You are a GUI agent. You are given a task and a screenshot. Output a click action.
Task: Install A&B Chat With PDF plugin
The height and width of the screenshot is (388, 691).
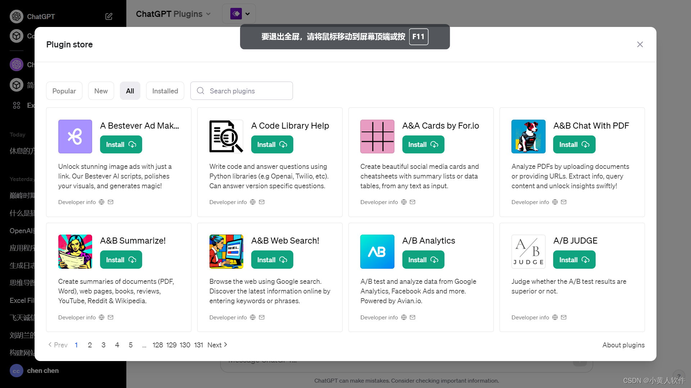pos(574,144)
